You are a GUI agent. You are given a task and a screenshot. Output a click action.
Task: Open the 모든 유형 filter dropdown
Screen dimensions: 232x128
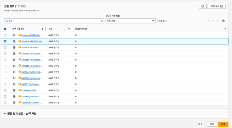click(130, 21)
